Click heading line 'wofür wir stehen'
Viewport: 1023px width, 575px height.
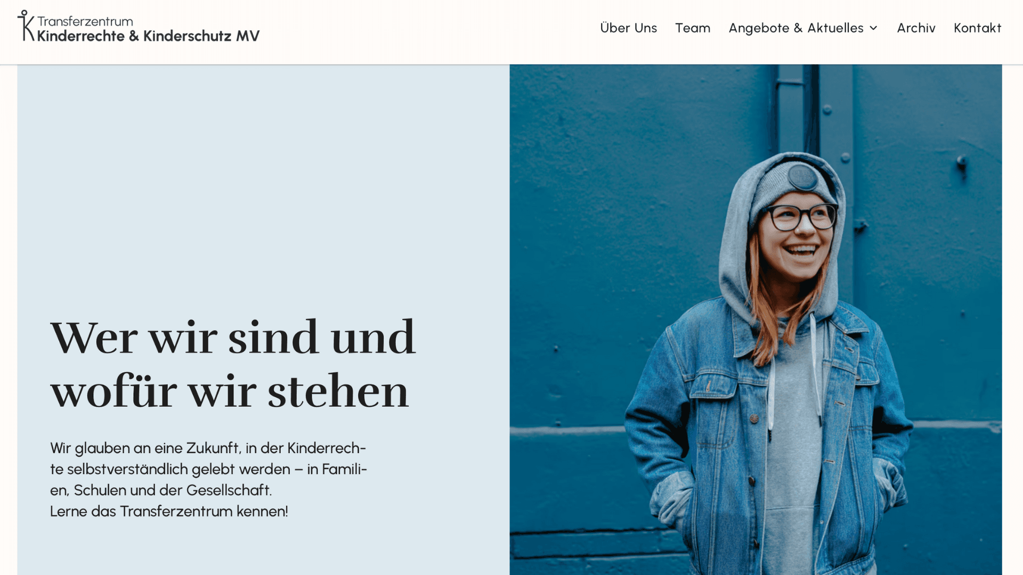(230, 391)
